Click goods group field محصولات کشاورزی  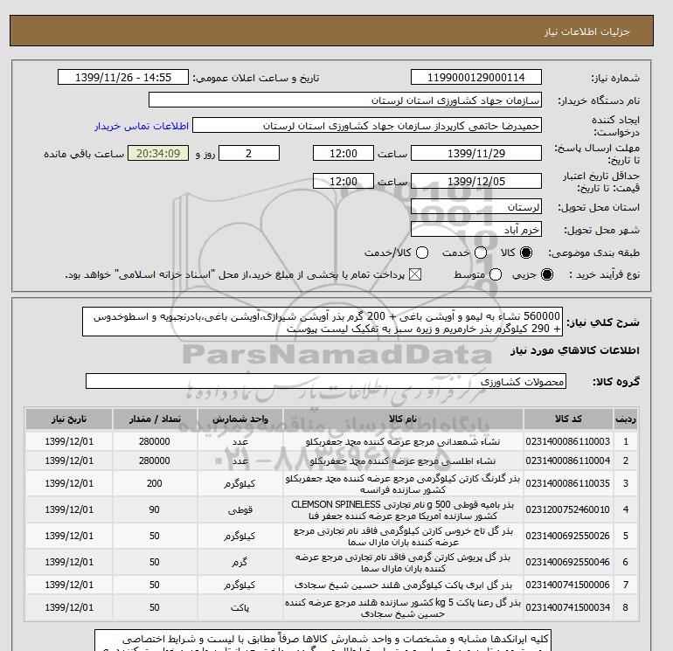[x=326, y=381]
